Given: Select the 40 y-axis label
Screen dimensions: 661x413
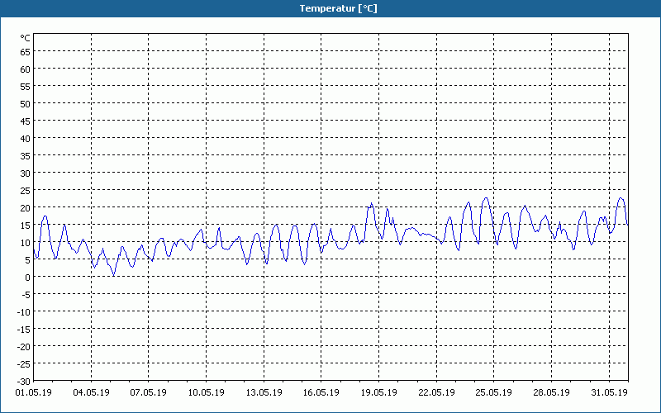Looking at the screenshot, I should (x=26, y=139).
